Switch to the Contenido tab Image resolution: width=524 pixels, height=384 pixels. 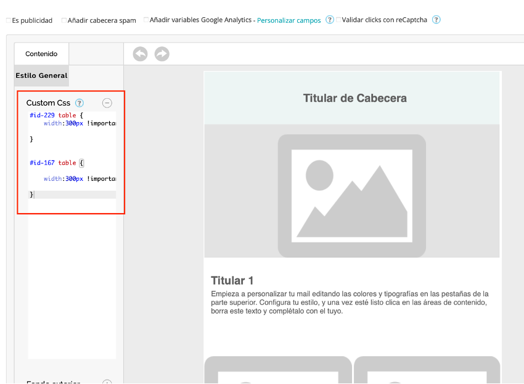41,54
